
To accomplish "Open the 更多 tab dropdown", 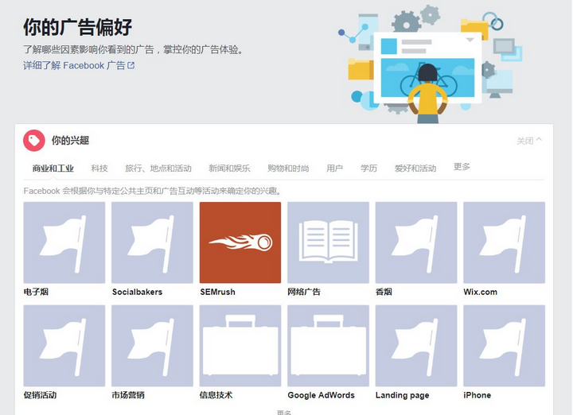I will 462,167.
